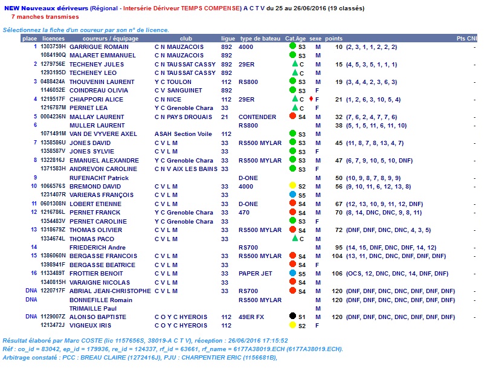Click name 'RUFENACHT Patrick'

pyautogui.click(x=99, y=178)
